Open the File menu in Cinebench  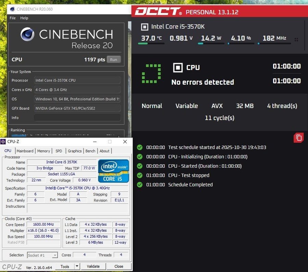pos(13,18)
